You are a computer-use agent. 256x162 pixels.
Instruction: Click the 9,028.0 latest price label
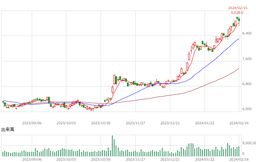coord(237,12)
